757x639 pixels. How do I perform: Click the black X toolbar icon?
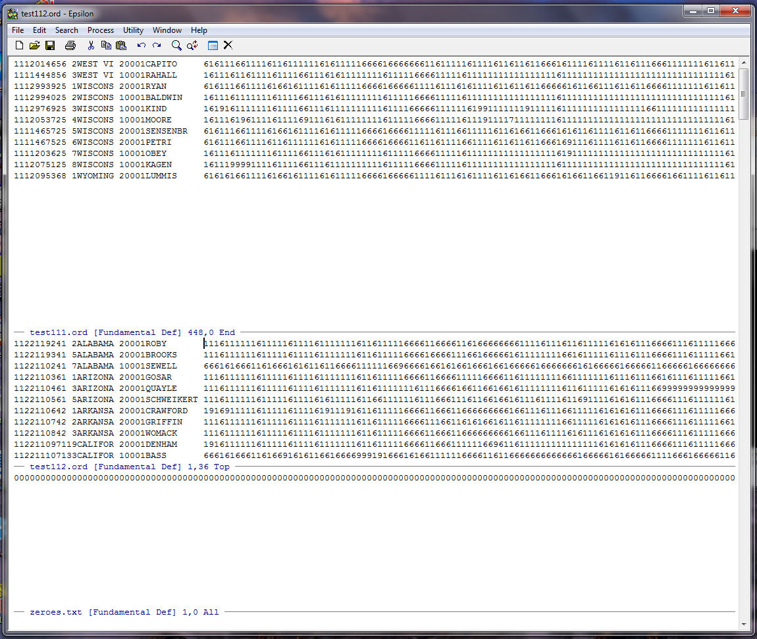pyautogui.click(x=228, y=45)
